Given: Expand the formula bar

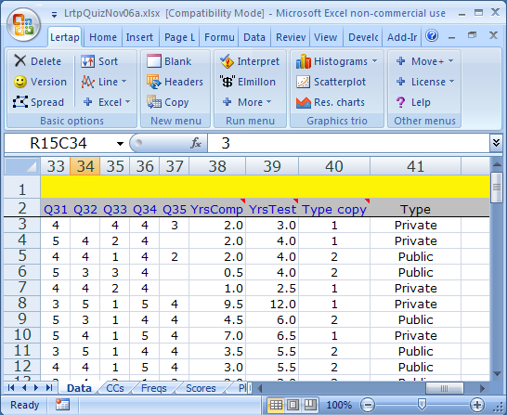Looking at the screenshot, I should pyautogui.click(x=496, y=143).
